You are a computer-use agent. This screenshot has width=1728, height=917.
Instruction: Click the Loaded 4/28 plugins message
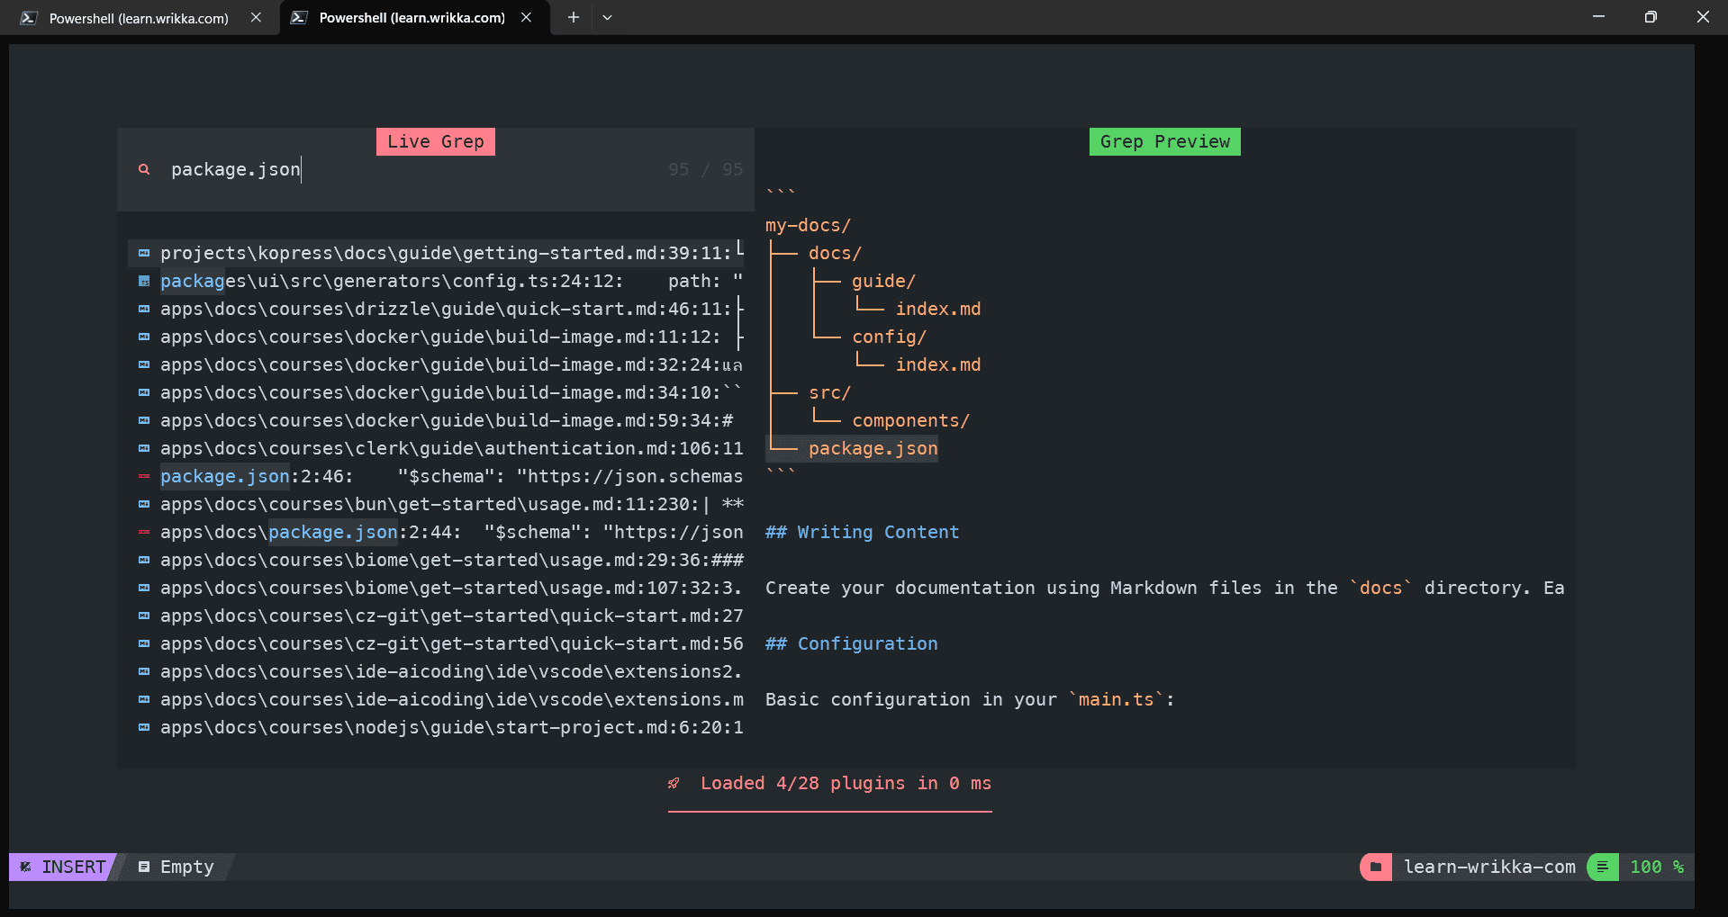click(x=846, y=783)
